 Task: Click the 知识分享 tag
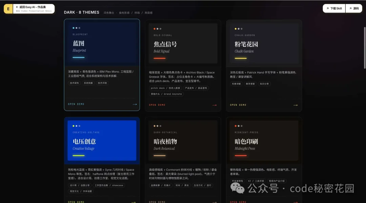pos(264,84)
